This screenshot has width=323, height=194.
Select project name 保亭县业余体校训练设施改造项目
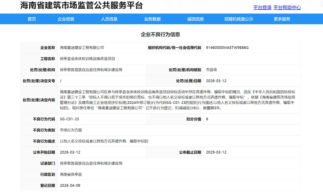tap(87, 58)
